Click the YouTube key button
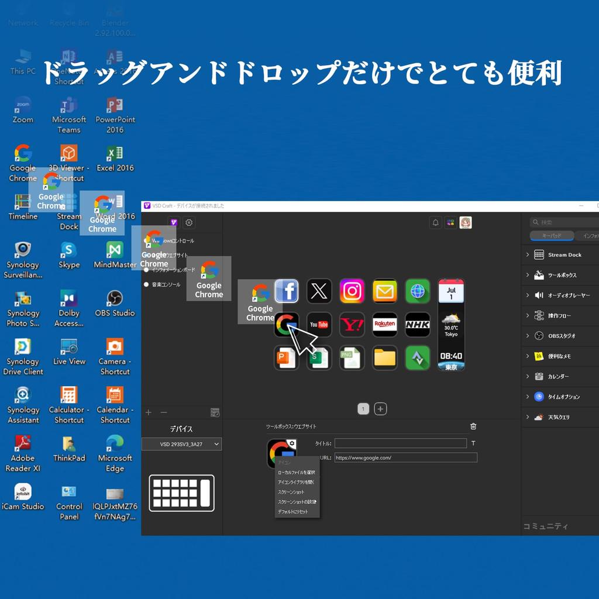The width and height of the screenshot is (599, 599). [319, 325]
